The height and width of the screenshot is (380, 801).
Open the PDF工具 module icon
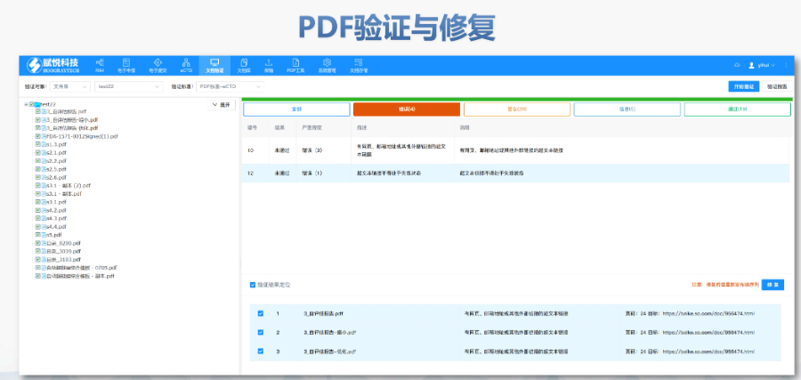295,62
